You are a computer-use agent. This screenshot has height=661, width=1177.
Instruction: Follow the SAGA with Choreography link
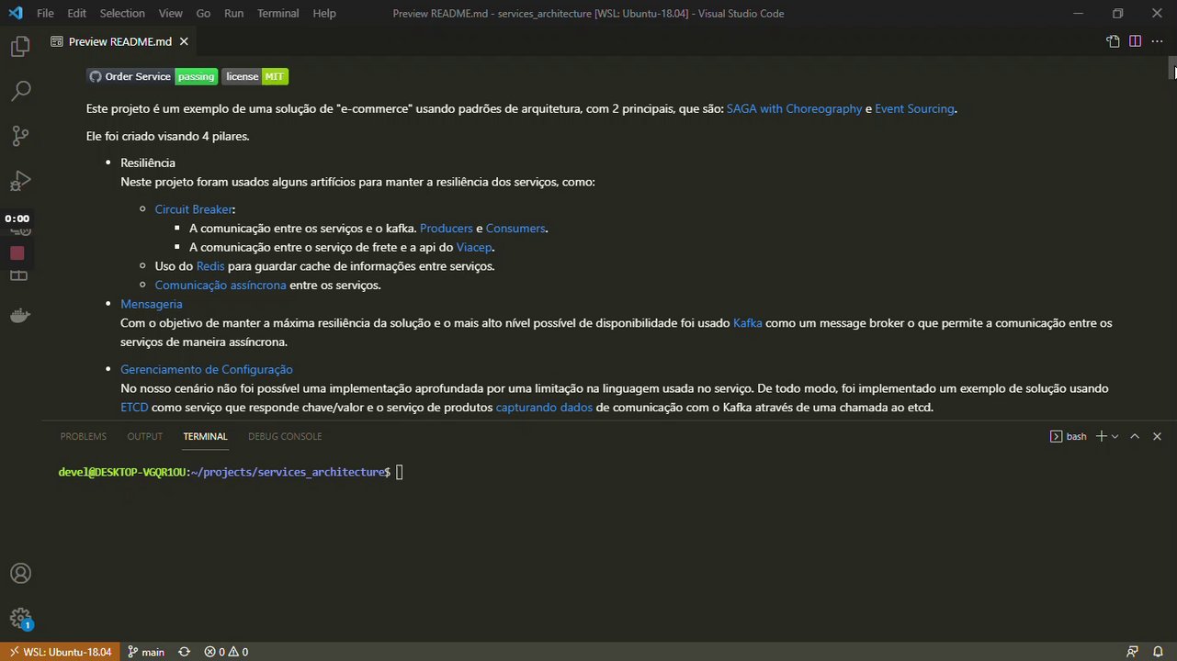pos(795,108)
